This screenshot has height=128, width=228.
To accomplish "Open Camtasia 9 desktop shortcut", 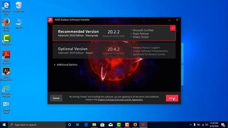I will click(6, 39).
